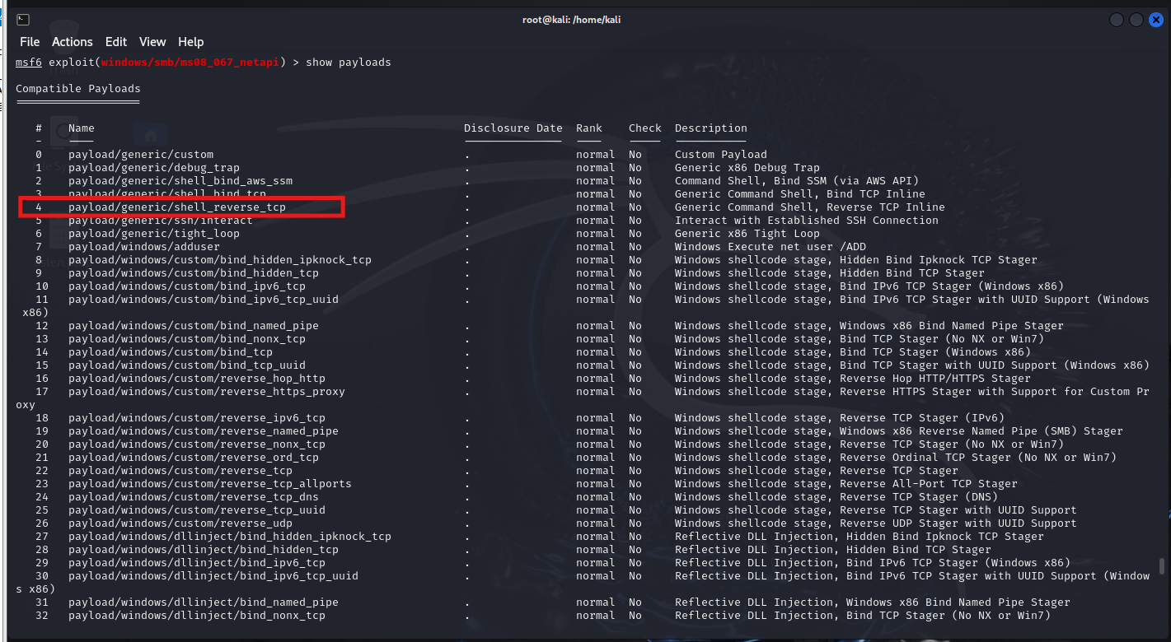This screenshot has width=1171, height=642.
Task: Click 'Custom Payload' description text
Action: coord(721,155)
